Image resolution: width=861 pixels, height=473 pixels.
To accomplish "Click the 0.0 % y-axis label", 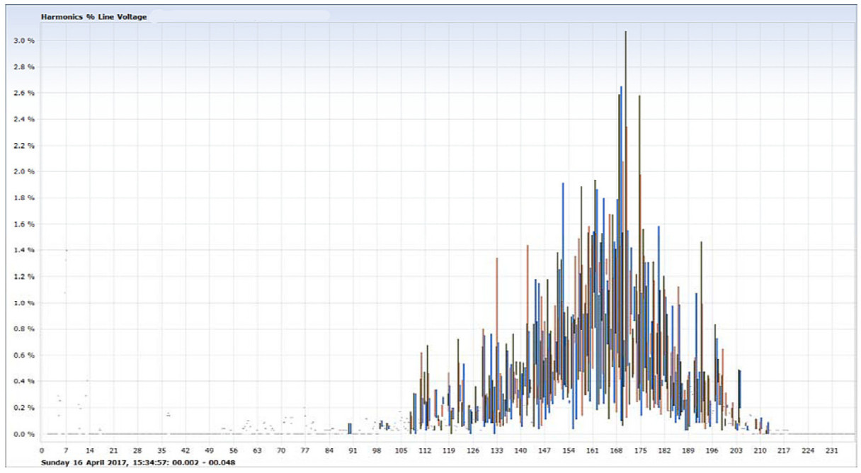I will pos(24,433).
